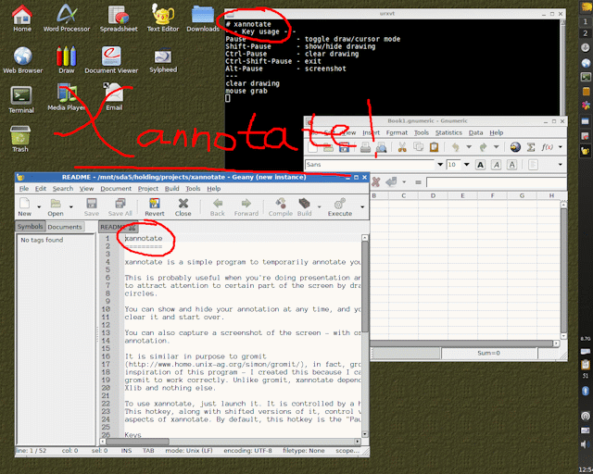593x474 pixels.
Task: Toggle Italic formatting in Gnumeric
Action: point(498,164)
